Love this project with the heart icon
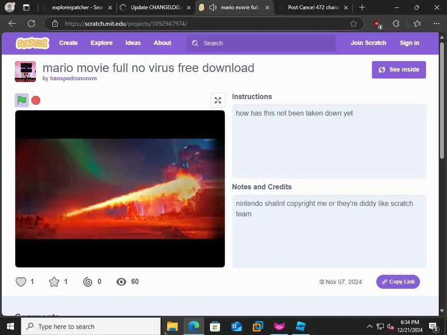The image size is (447, 335). (21, 282)
